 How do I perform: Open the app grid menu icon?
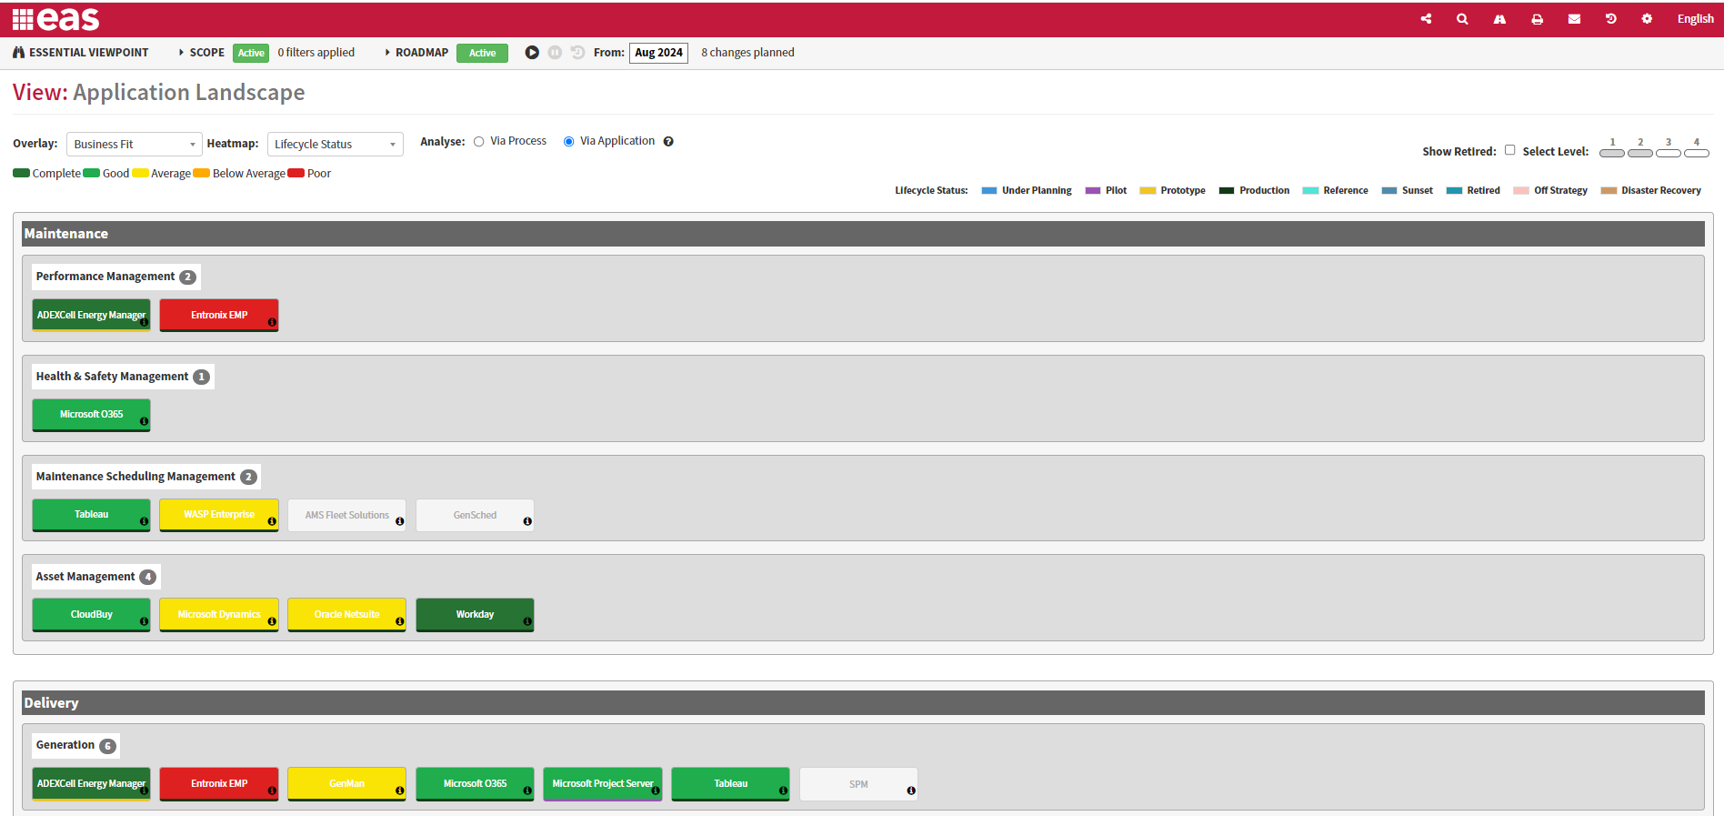[x=23, y=19]
